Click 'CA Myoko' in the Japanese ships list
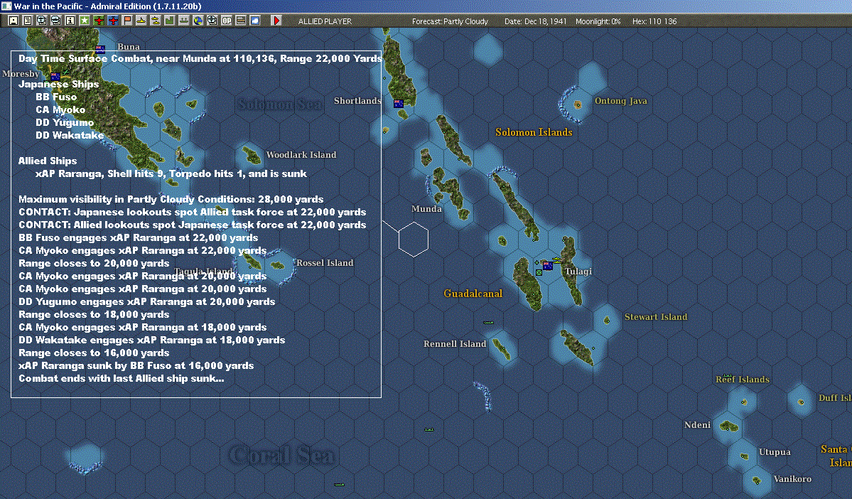Screen dimensions: 852x499 click(60, 109)
